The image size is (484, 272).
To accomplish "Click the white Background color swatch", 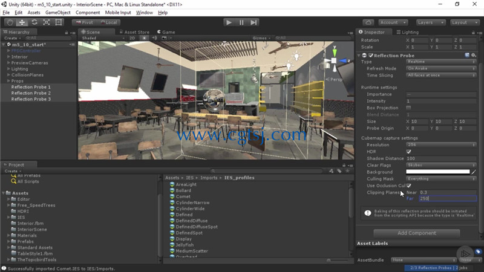I will [437, 172].
